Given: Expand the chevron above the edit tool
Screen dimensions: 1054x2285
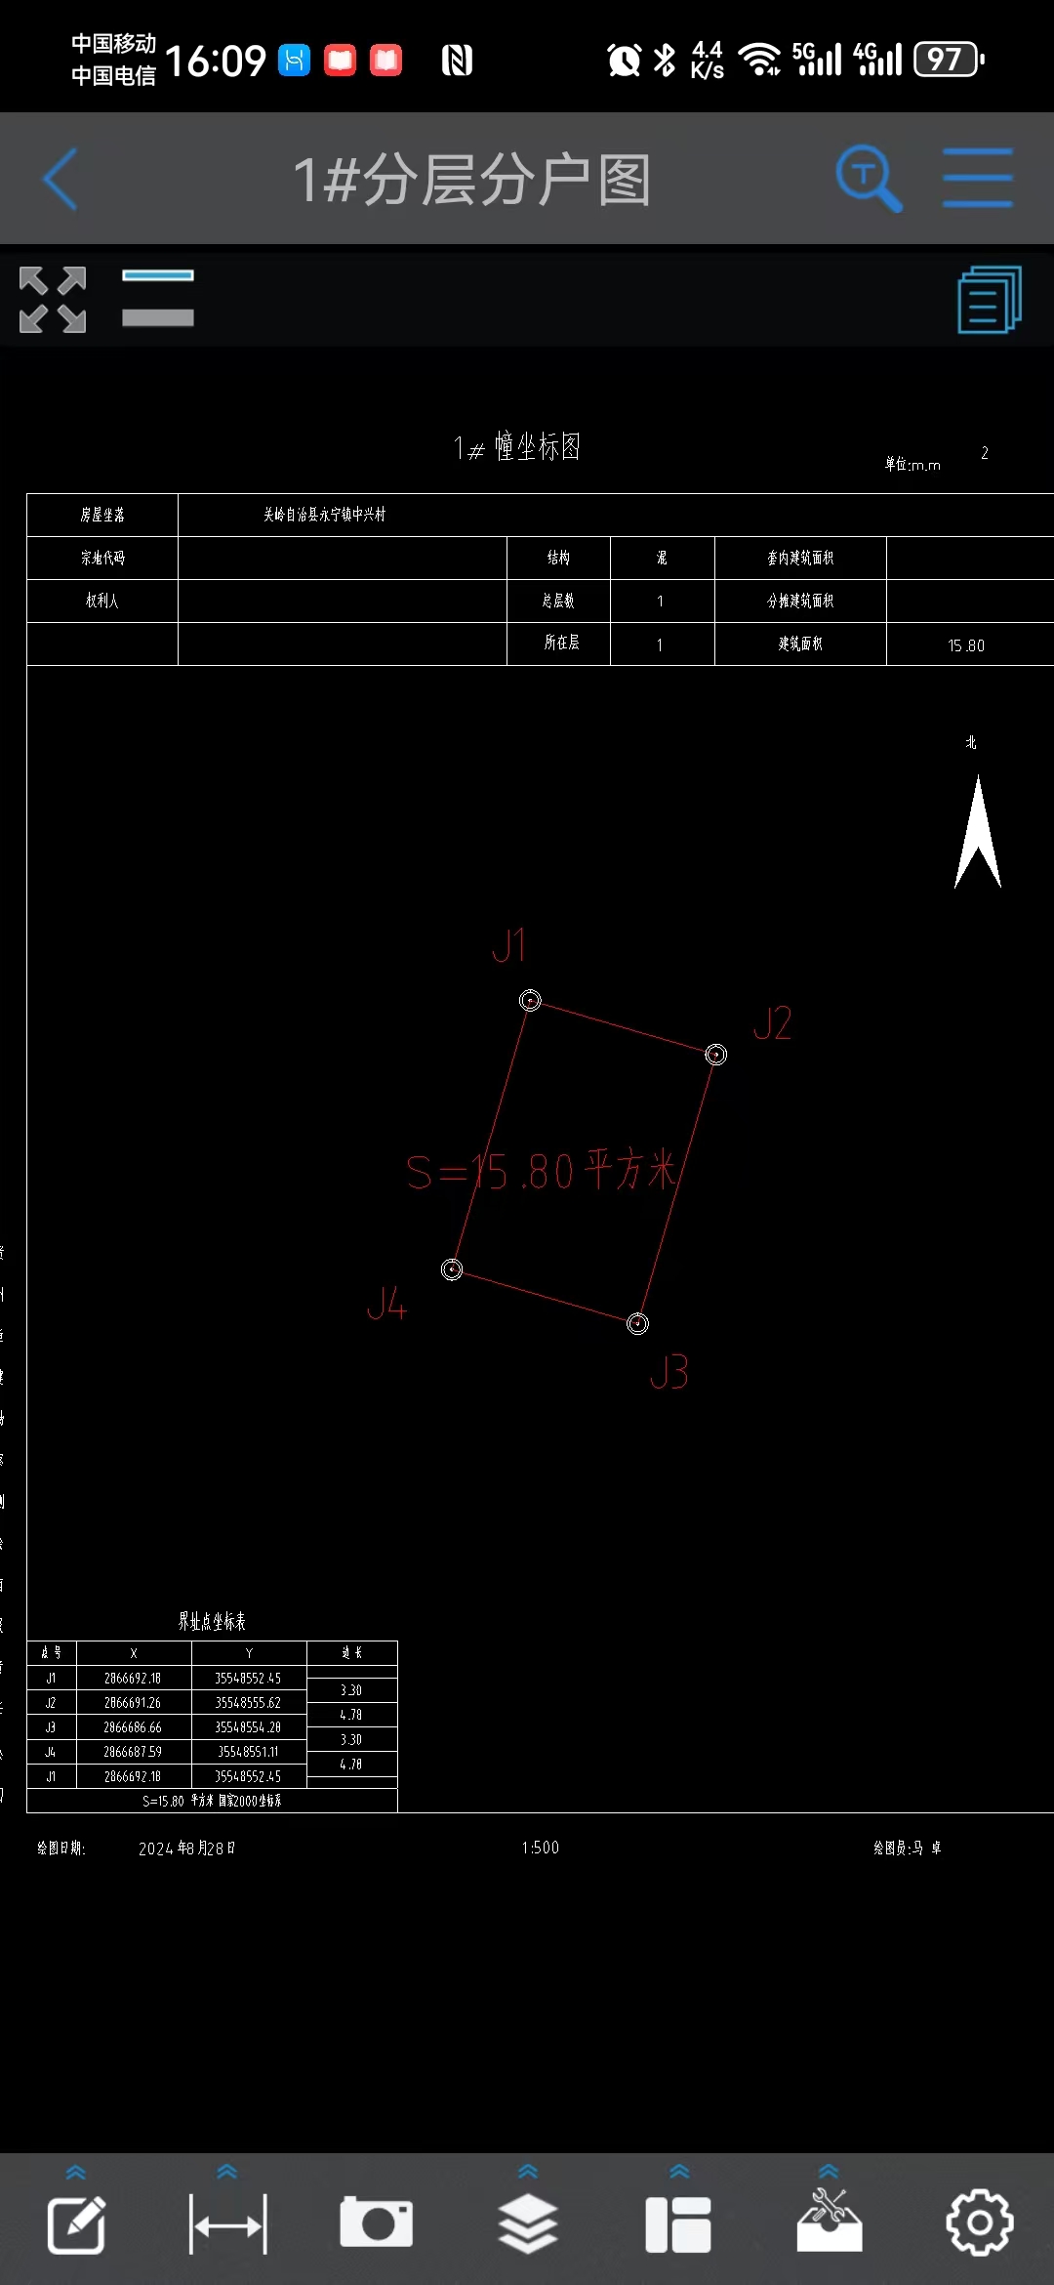Looking at the screenshot, I should (76, 2172).
